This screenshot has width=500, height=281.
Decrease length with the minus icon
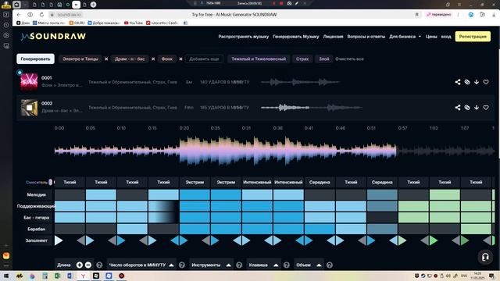88,265
